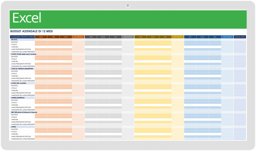Select 'VARIAZIONE DELL'ANNO PRECEDENTE' under ALTRO
The height and width of the screenshot is (151, 256).
click(23, 139)
